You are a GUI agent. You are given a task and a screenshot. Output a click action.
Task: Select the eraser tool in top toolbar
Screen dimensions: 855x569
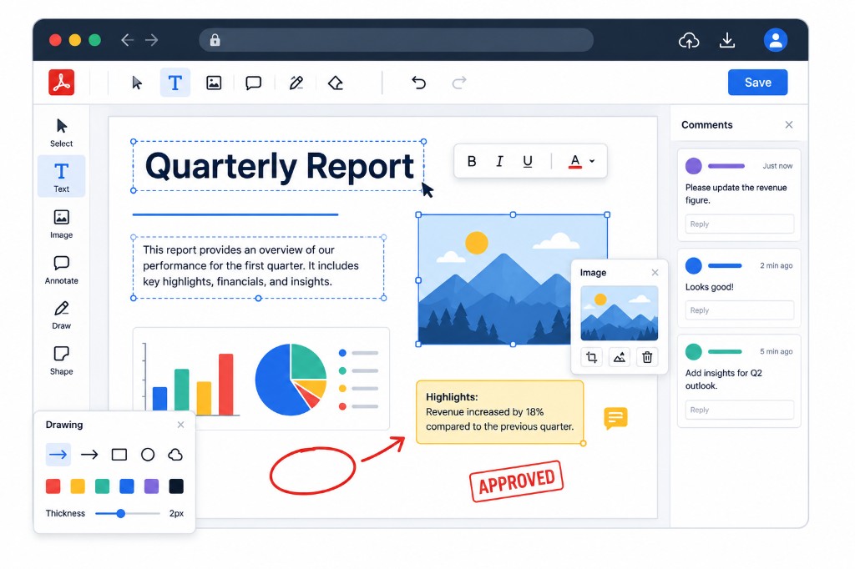point(336,83)
